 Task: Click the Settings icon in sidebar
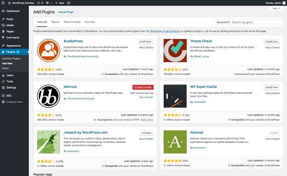point(3,88)
